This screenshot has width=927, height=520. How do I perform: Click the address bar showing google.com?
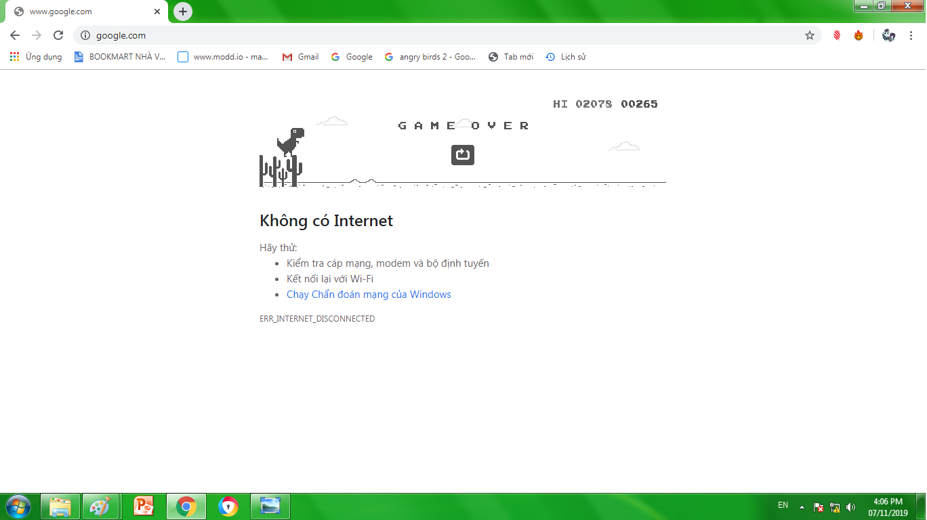point(447,35)
